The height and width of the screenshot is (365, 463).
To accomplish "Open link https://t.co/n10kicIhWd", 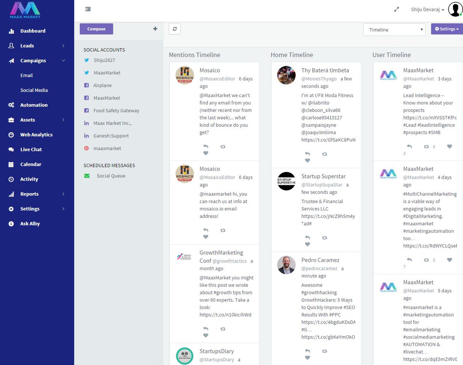I will pyautogui.click(x=225, y=315).
